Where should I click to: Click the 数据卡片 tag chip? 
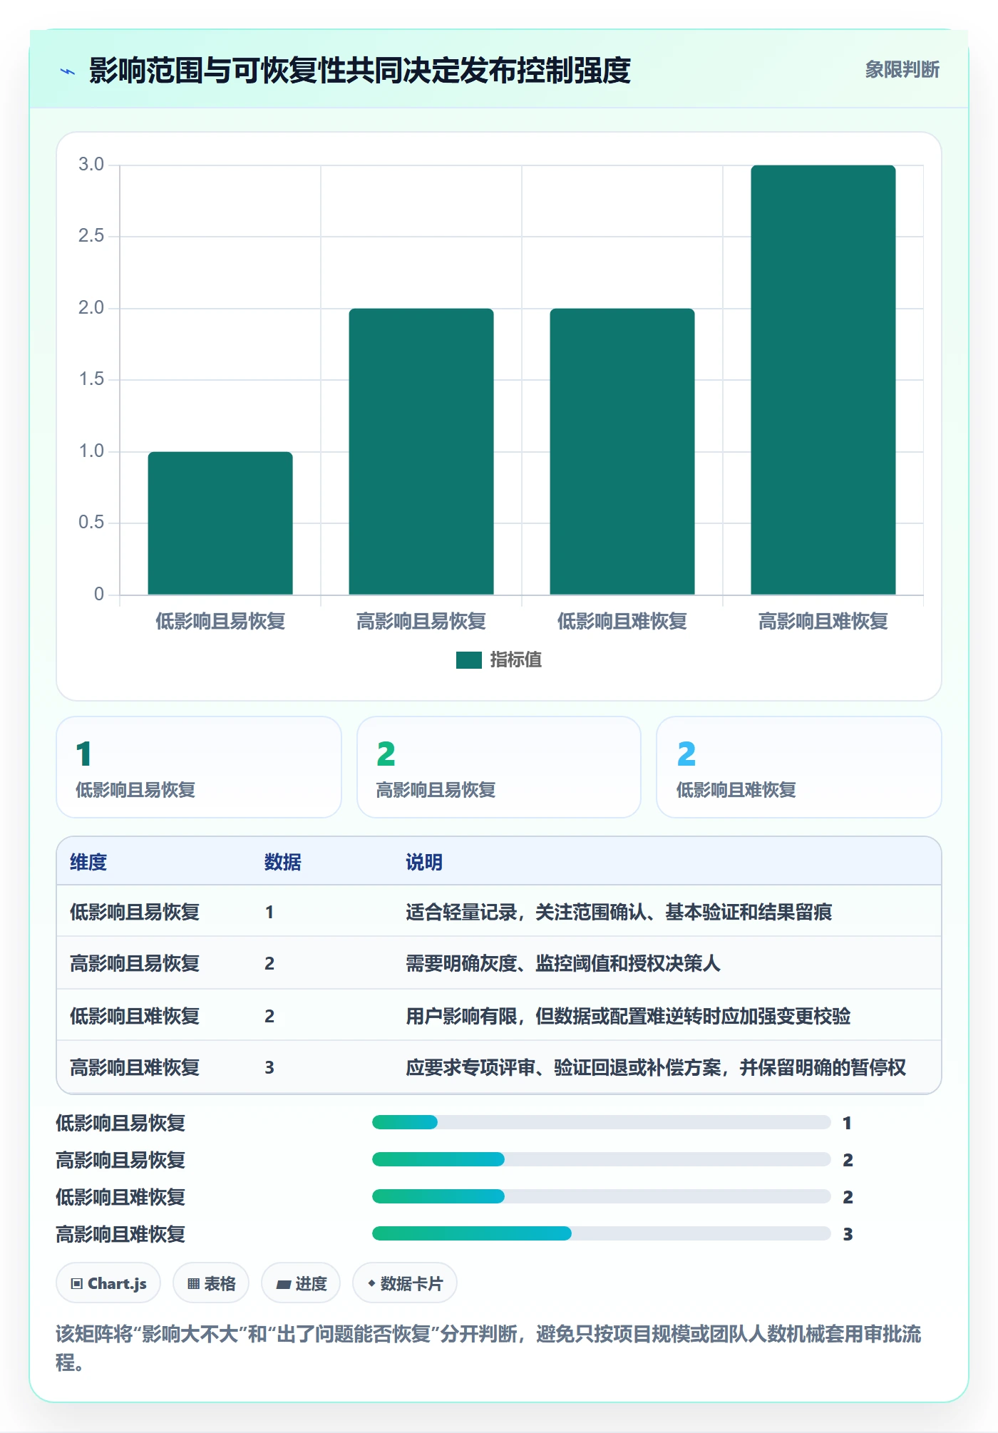[405, 1283]
